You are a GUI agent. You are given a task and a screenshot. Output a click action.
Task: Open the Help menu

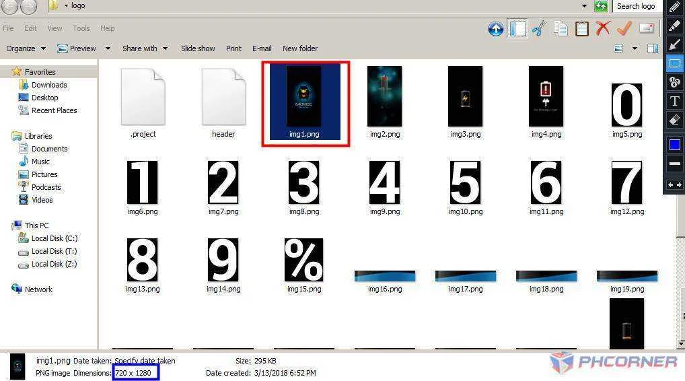pos(107,28)
